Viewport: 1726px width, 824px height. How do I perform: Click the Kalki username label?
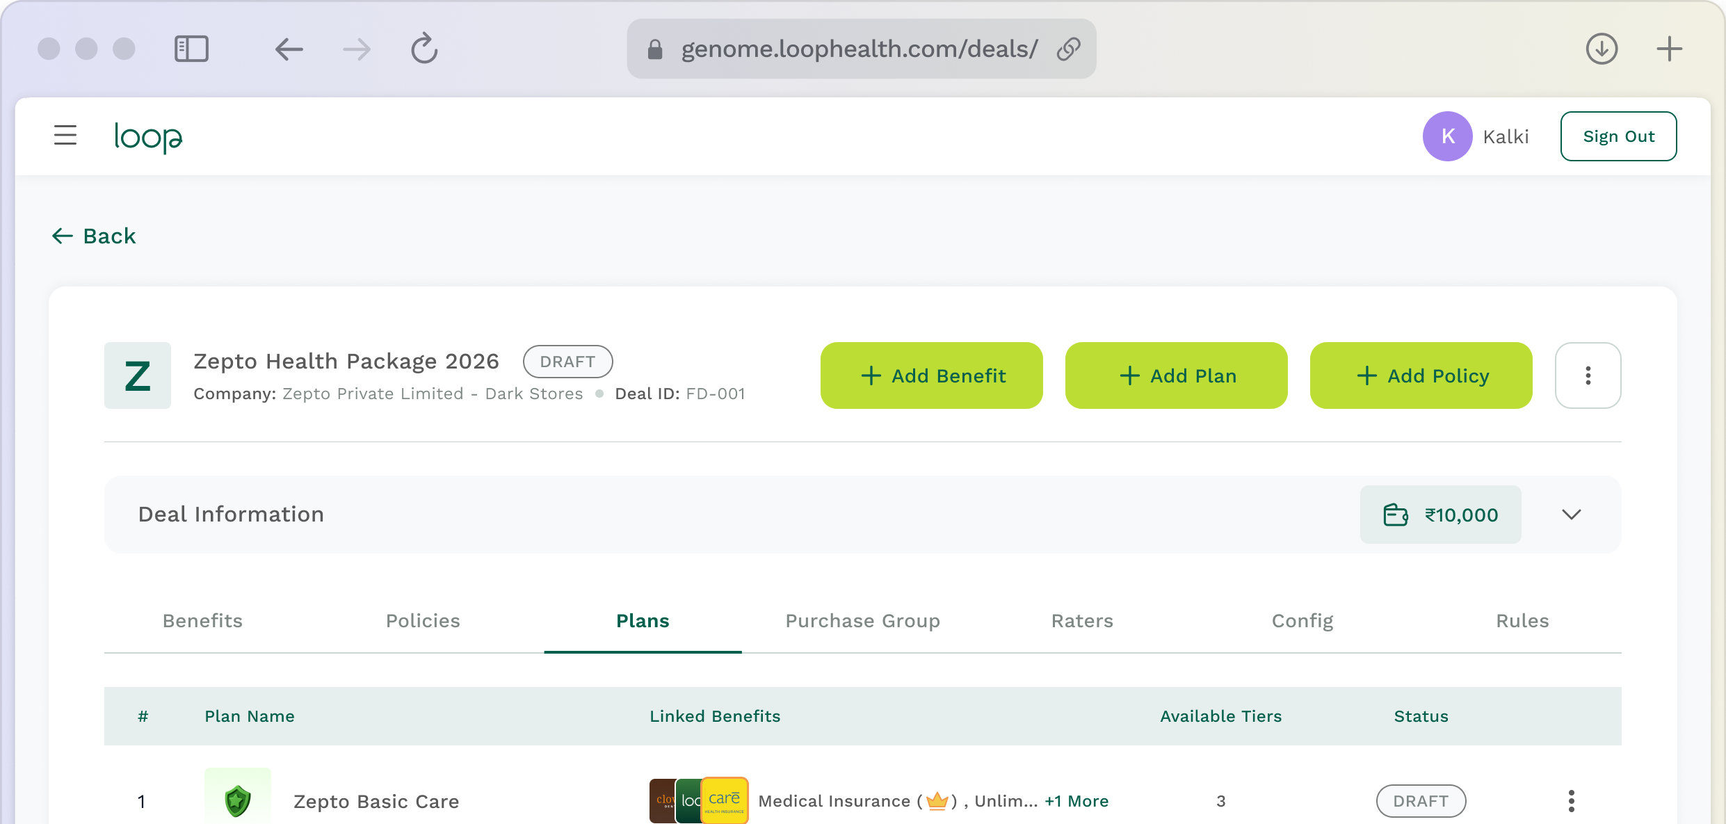[x=1506, y=136]
